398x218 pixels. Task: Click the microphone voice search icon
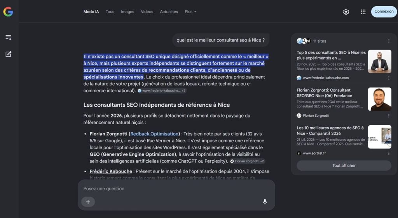coord(265,202)
